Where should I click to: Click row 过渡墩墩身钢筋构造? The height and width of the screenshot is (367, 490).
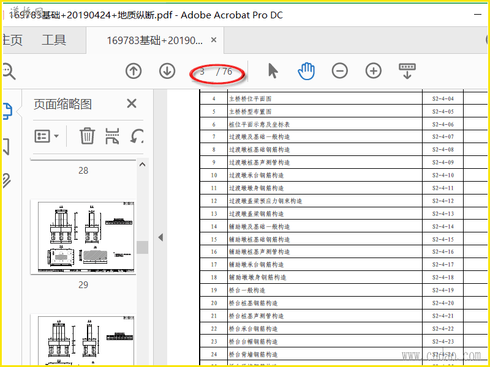click(x=344, y=188)
